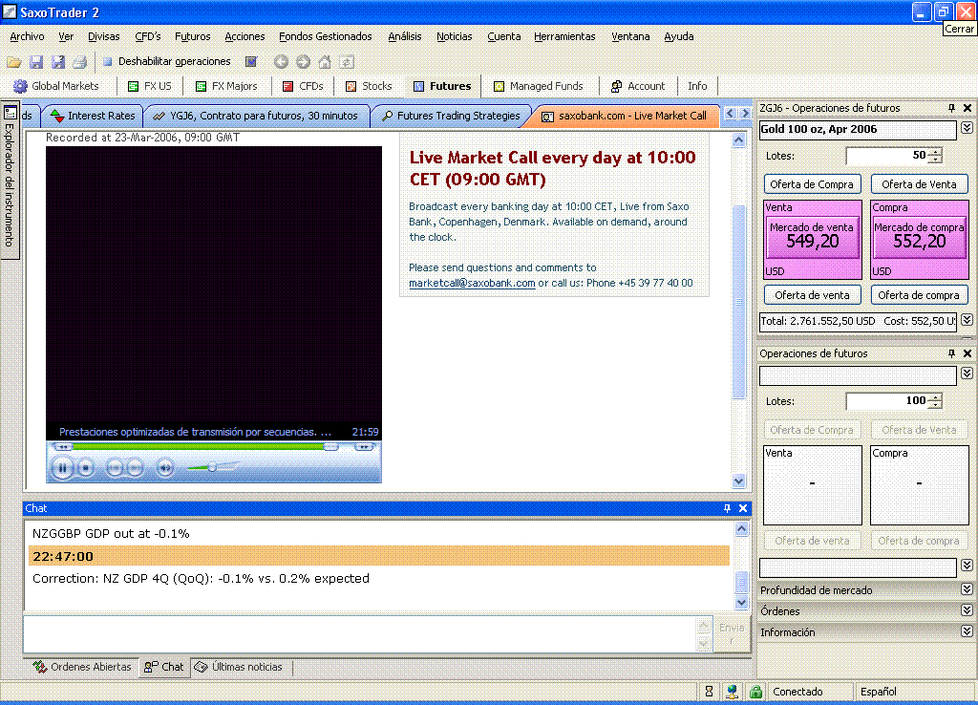Open marketcall@saxobank.com email link

point(472,283)
